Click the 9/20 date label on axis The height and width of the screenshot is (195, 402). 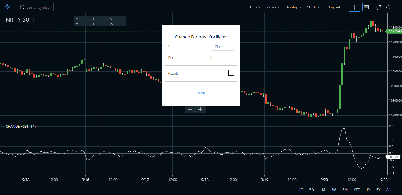(324, 180)
